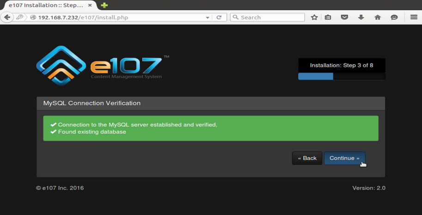The image size is (422, 215).
Task: Click the 'Version: 2.0' footer text
Action: pos(369,188)
